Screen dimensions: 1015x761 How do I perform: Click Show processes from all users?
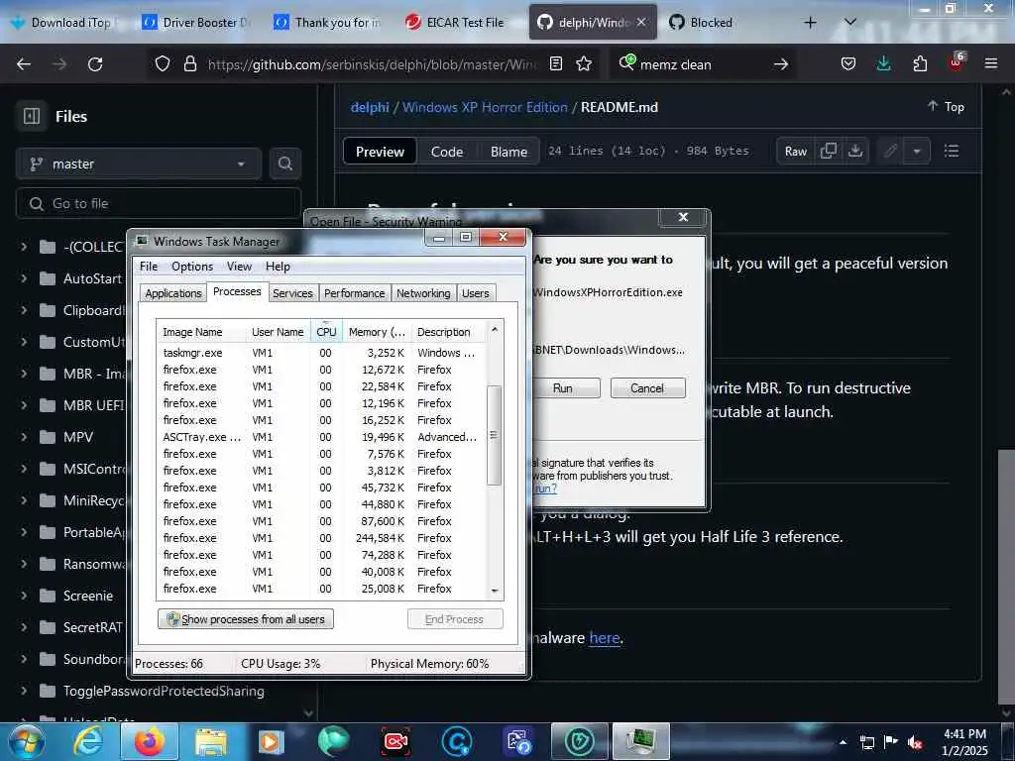click(246, 619)
